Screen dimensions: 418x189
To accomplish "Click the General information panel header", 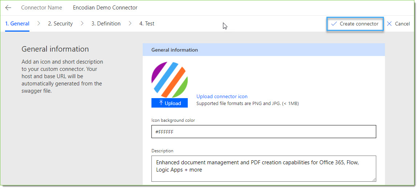I will click(x=264, y=50).
